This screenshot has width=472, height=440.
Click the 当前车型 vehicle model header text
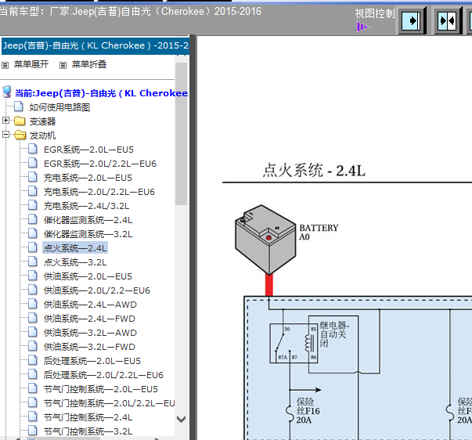click(x=131, y=12)
